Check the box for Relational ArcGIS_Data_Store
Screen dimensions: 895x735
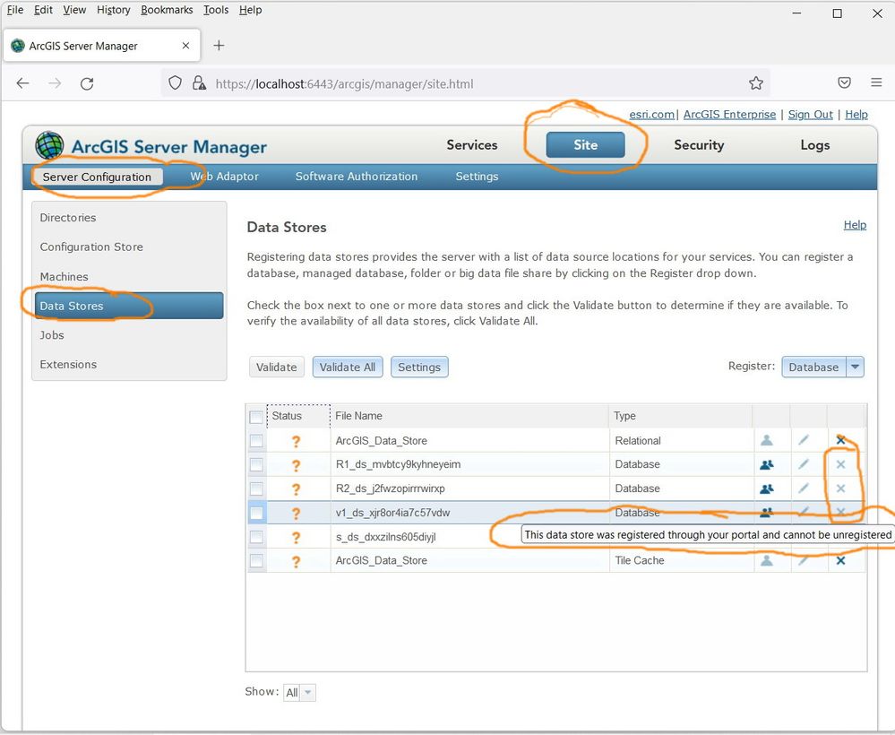256,441
